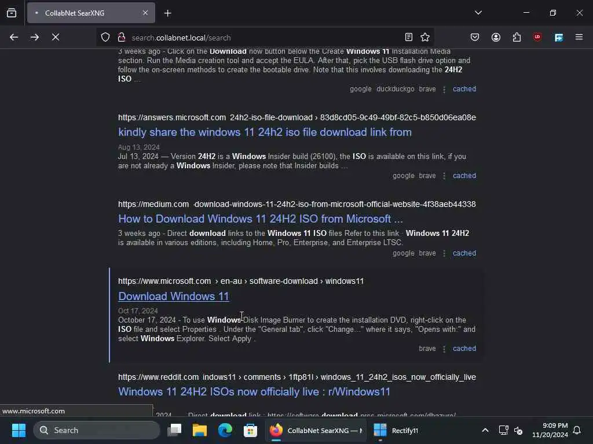The width and height of the screenshot is (593, 444).
Task: Click 'google' engine label of first result
Action: pyautogui.click(x=360, y=89)
